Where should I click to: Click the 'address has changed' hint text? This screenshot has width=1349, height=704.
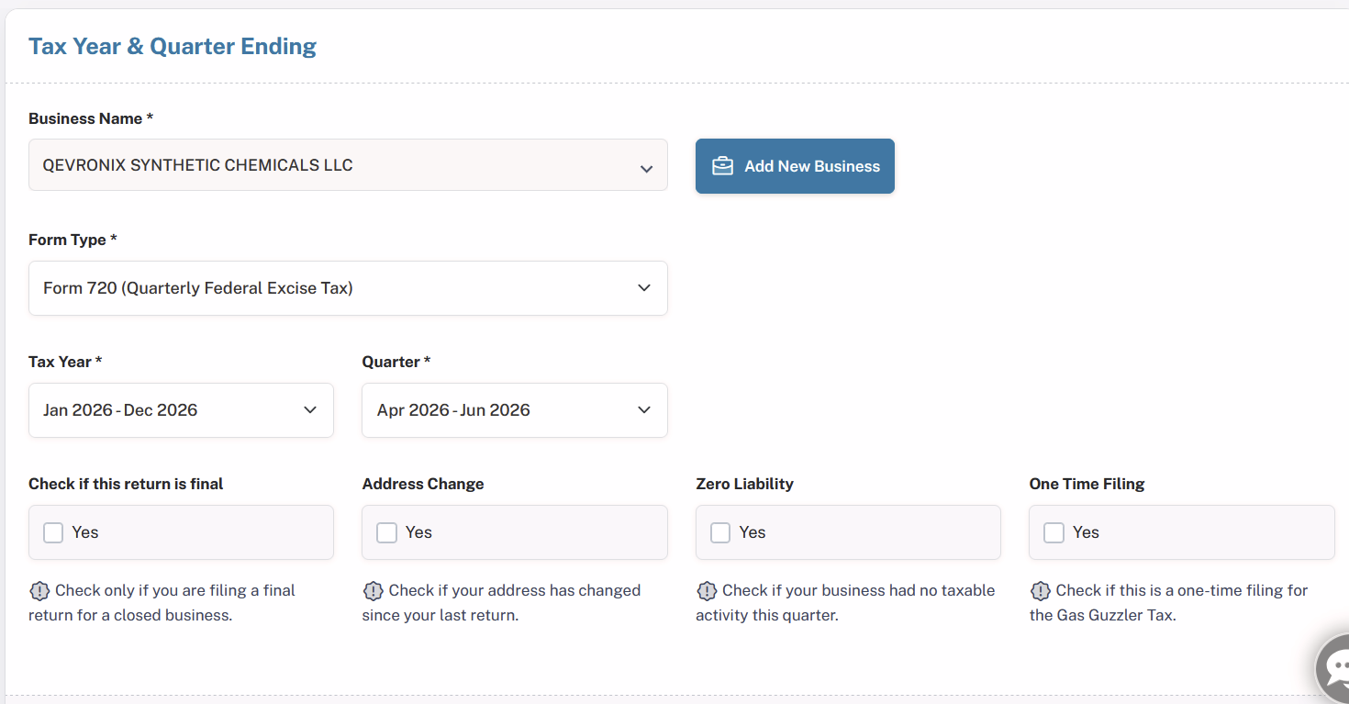pyautogui.click(x=501, y=603)
